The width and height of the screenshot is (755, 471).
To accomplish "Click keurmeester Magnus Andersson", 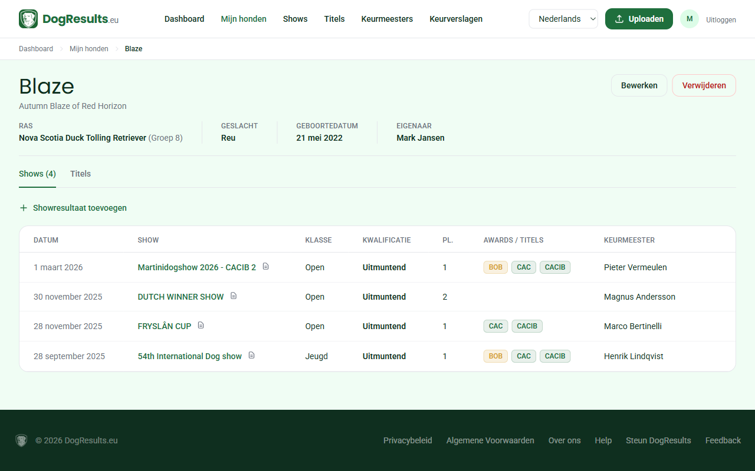I will [x=639, y=297].
